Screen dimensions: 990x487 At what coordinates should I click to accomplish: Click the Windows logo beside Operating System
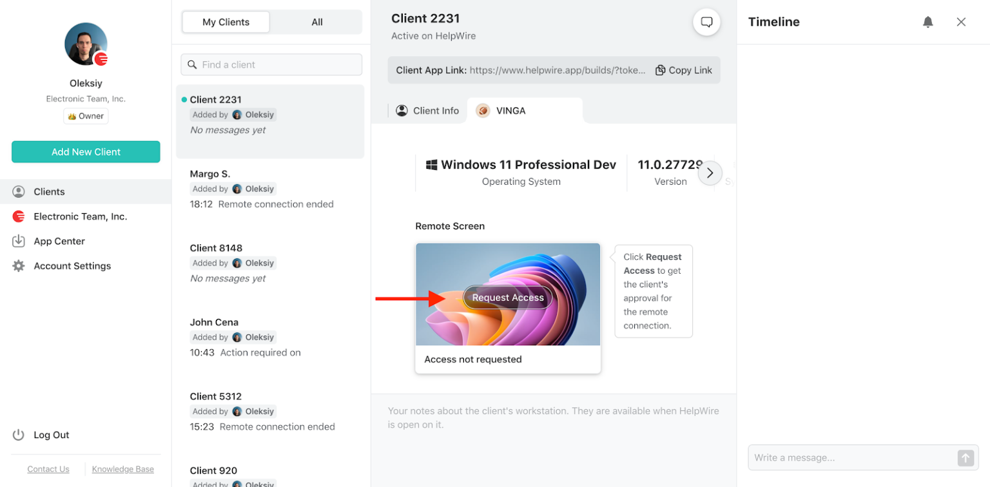click(431, 164)
